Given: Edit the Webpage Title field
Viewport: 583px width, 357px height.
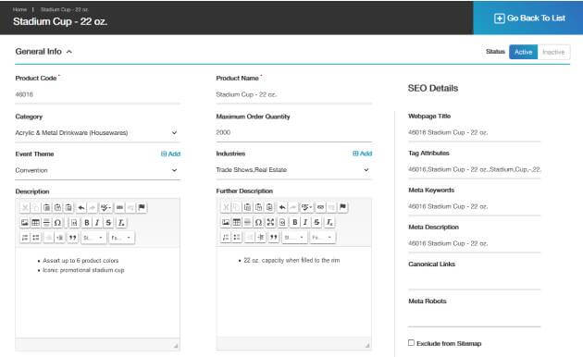Looking at the screenshot, I should point(474,132).
